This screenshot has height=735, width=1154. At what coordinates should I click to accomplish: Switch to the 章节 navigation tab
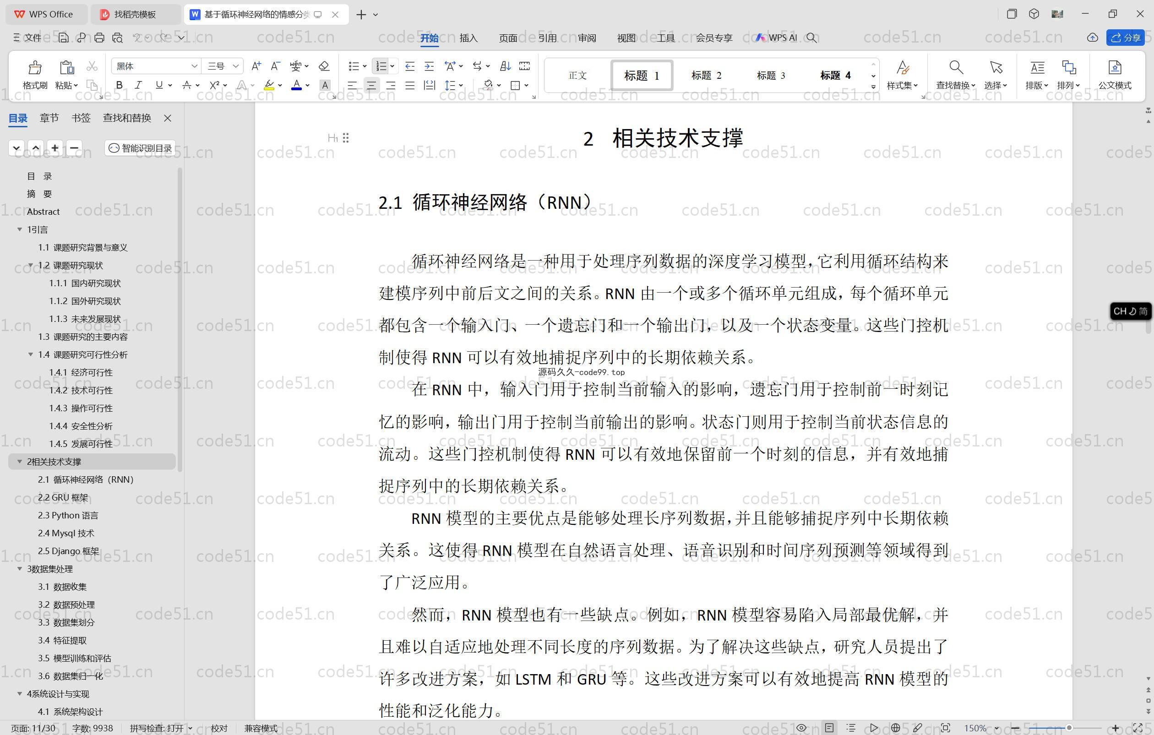tap(49, 118)
